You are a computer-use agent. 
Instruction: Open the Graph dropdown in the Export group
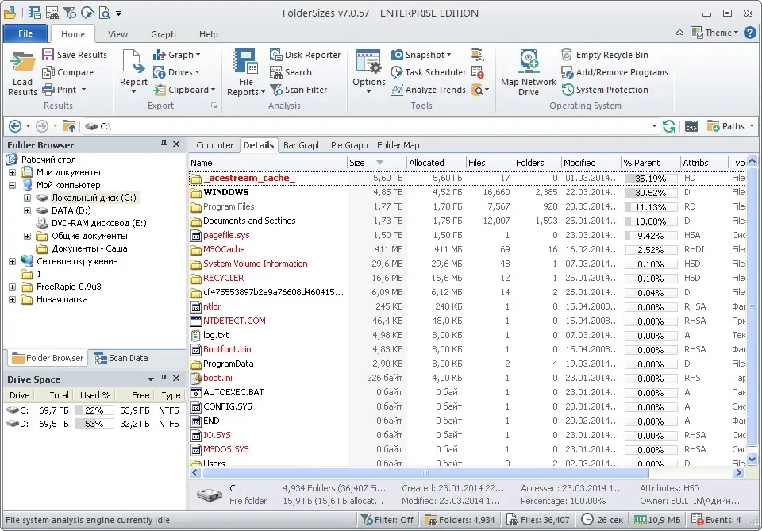[x=177, y=55]
